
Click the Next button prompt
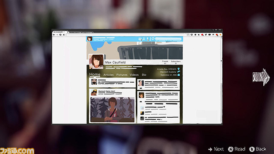click(216, 149)
